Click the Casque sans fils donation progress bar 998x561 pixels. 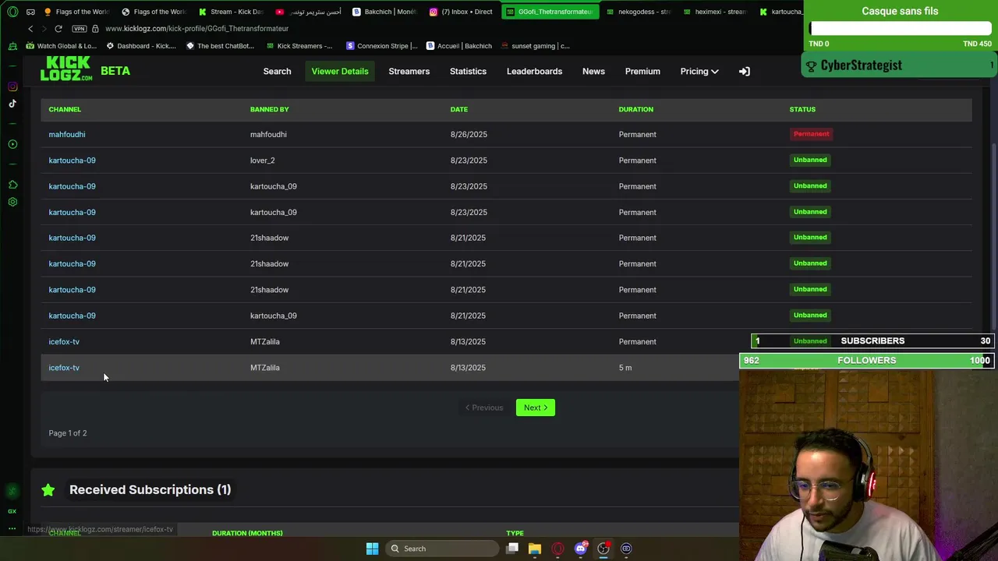pos(900,28)
